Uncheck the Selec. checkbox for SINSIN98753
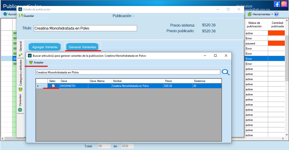This screenshot has width=289, height=150. tap(53, 86)
